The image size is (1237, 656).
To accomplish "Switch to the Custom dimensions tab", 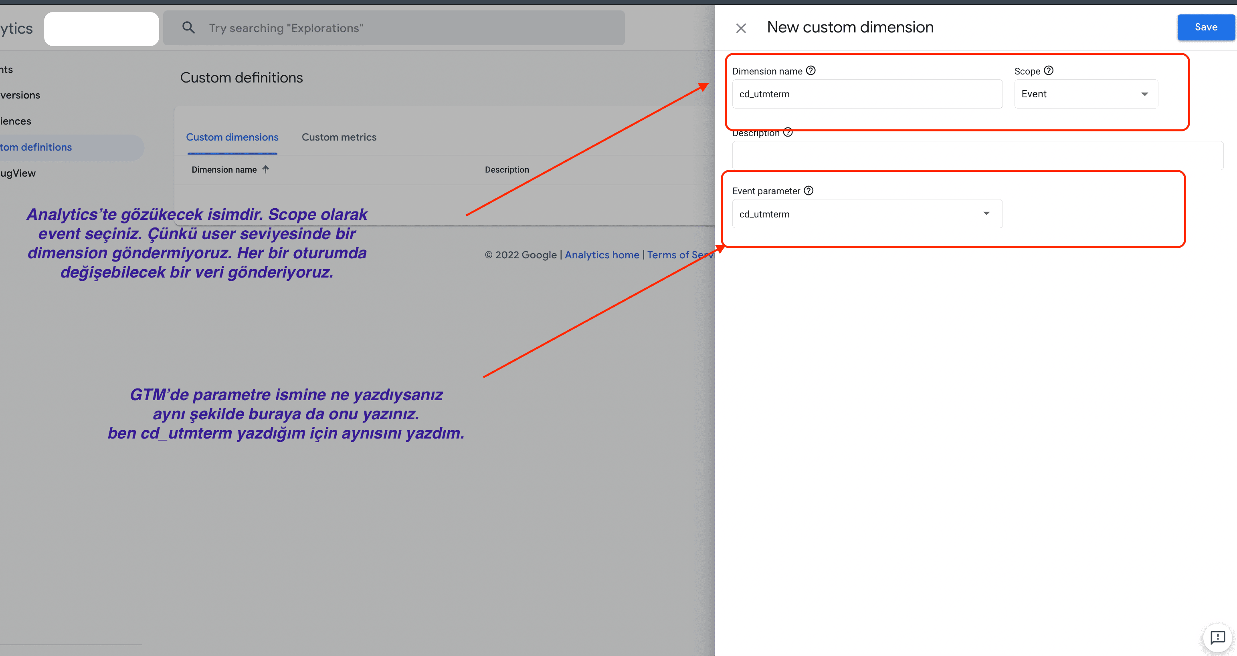I will (232, 137).
